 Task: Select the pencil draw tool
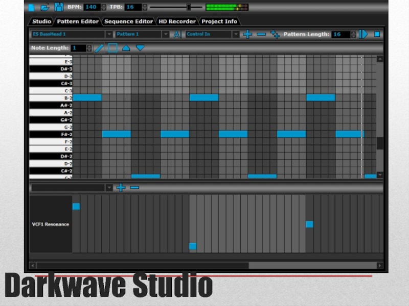[x=99, y=48]
